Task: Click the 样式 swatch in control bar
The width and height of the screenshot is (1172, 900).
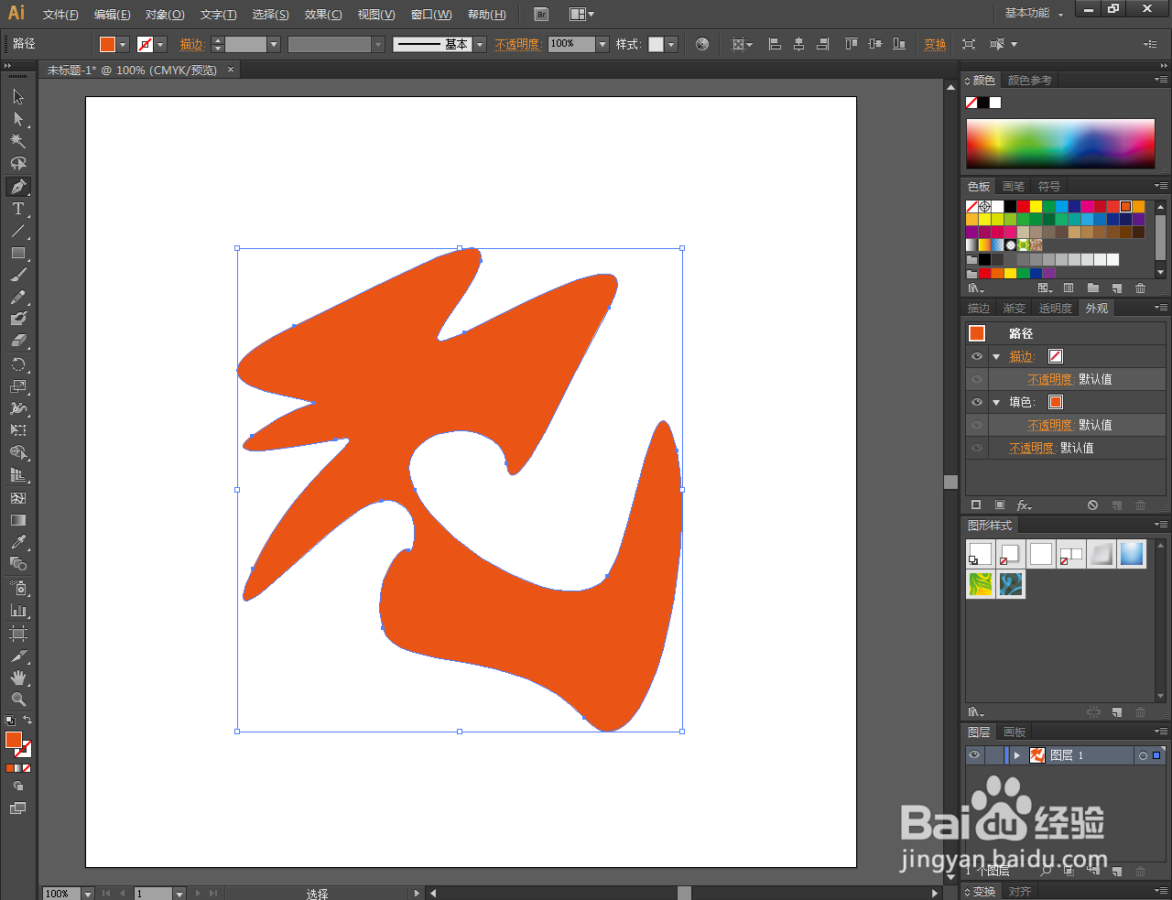Action: 656,44
